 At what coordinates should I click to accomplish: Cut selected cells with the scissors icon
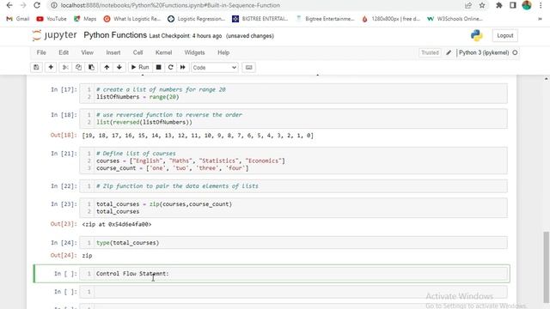(x=65, y=67)
